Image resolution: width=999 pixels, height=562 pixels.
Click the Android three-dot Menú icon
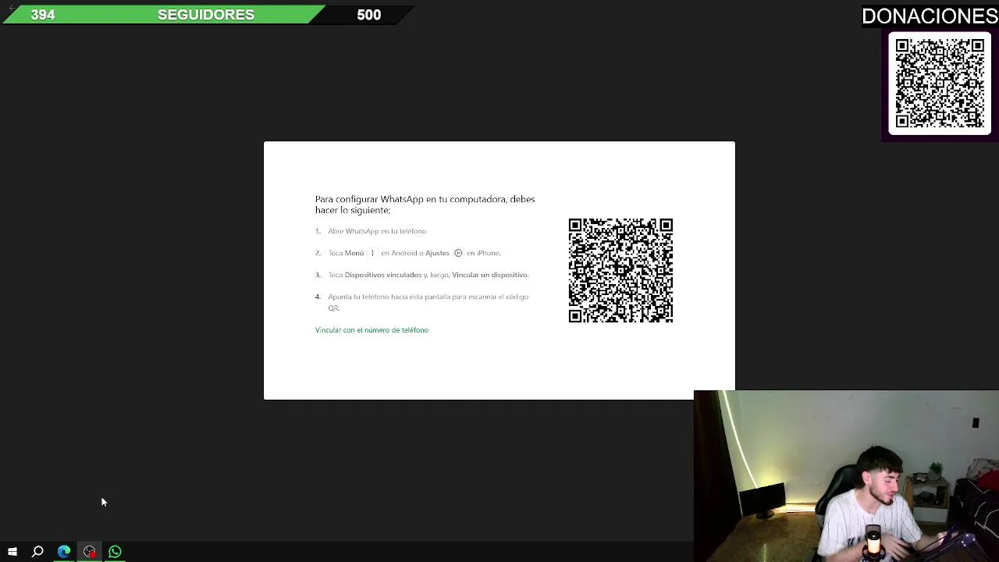pos(372,253)
